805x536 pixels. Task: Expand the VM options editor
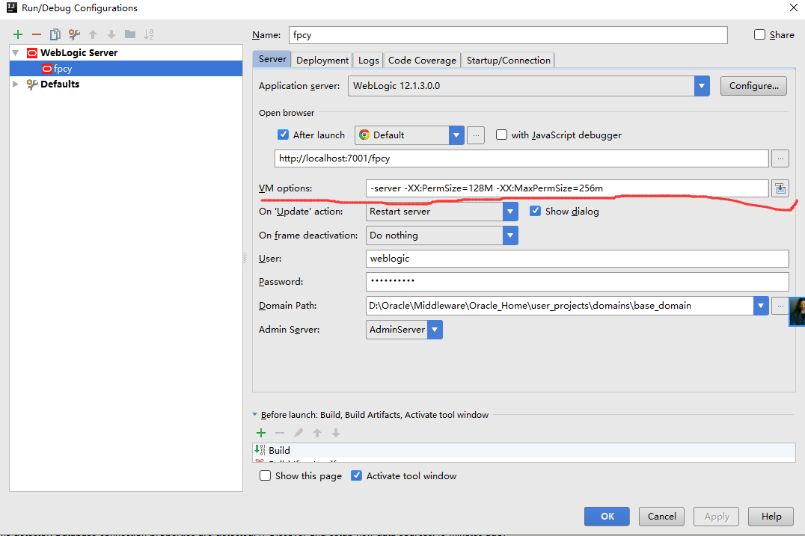(780, 188)
